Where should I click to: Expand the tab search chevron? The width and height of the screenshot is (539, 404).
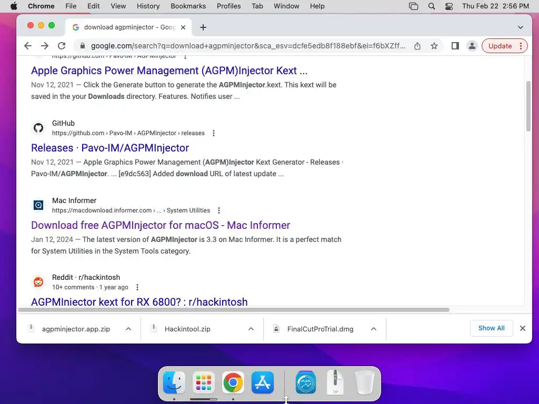pos(521,27)
